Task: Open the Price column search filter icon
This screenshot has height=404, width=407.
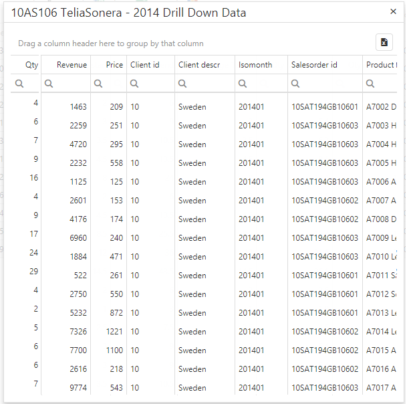Action: coord(98,84)
